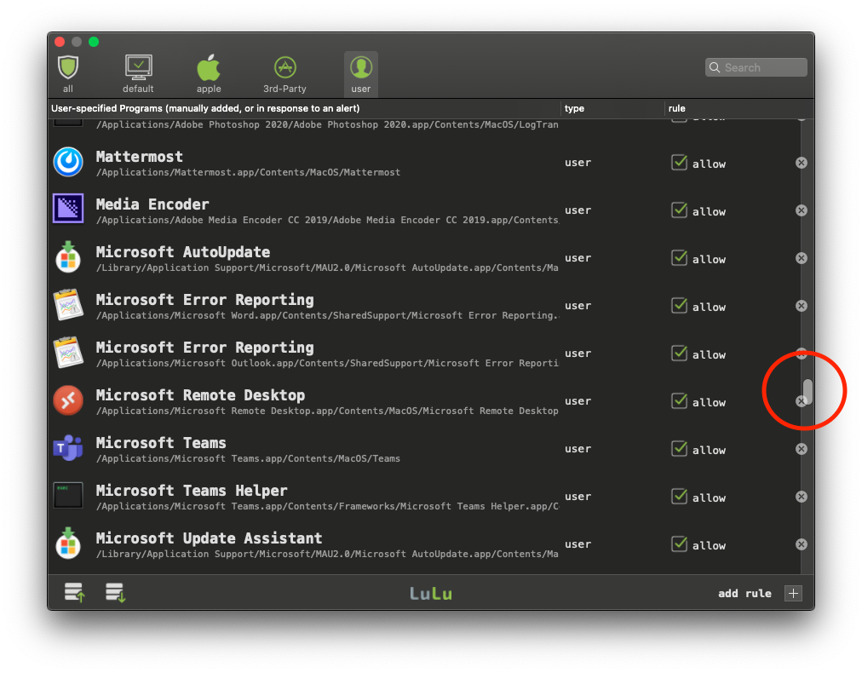Click the Microsoft Update Assistant icon
Image resolution: width=862 pixels, height=673 pixels.
click(68, 544)
